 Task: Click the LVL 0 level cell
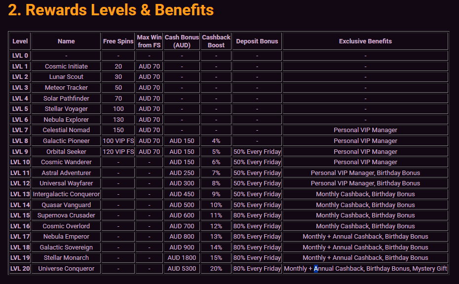(x=20, y=56)
